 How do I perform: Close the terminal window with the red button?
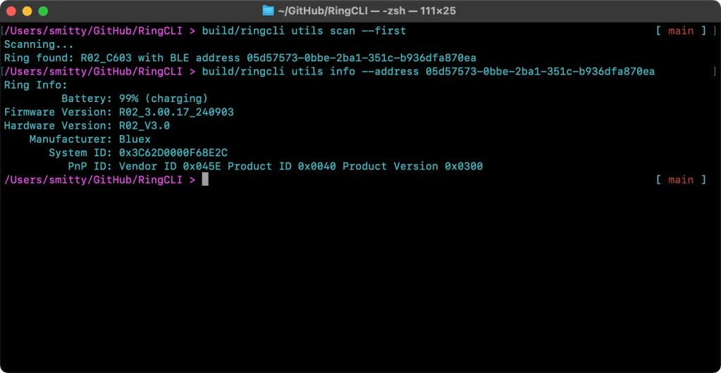click(x=12, y=11)
